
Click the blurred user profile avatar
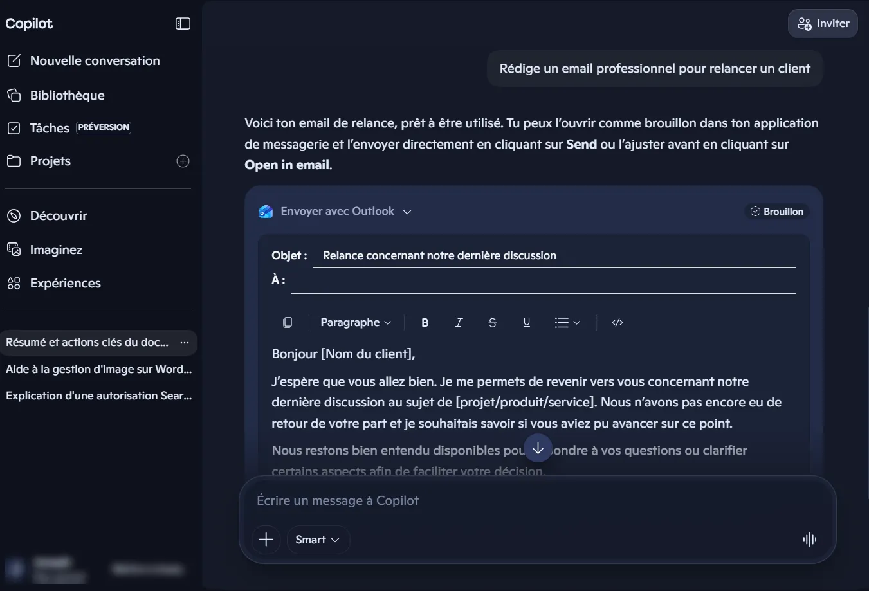click(x=15, y=569)
